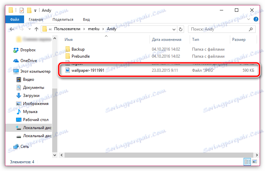Image resolution: width=265 pixels, height=171 pixels.
Task: Open the Видео folder
Action: coord(28,79)
